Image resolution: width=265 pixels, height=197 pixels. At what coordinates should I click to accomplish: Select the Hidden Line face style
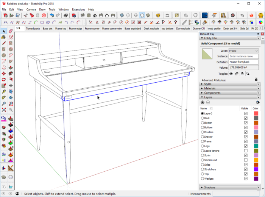(x=142, y=15)
